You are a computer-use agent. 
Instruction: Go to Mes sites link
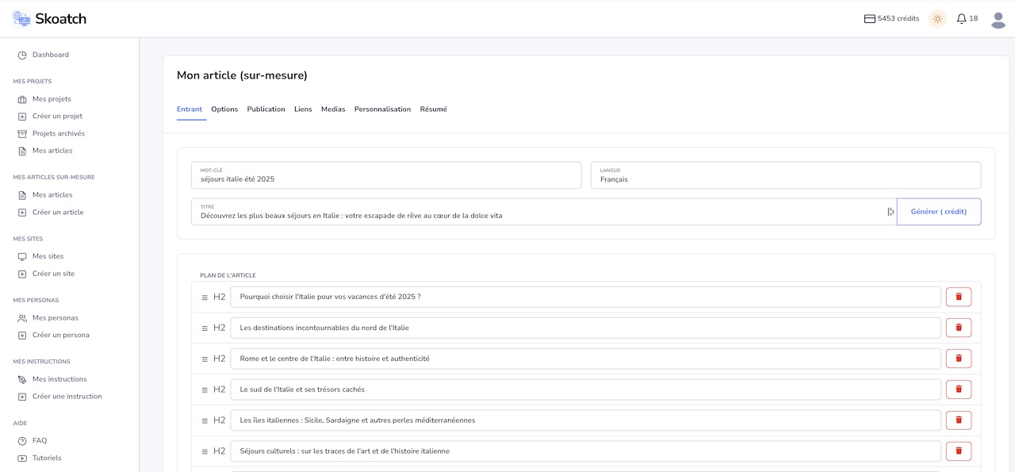click(x=48, y=257)
